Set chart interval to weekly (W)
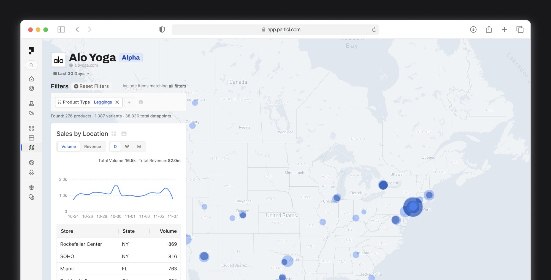Viewport: 551px width, 280px height. (x=127, y=147)
